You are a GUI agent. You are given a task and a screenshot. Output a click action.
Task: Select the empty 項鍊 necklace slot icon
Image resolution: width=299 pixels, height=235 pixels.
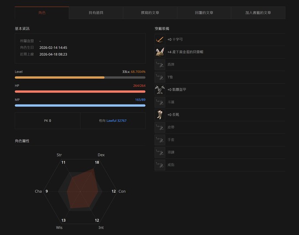click(x=159, y=153)
